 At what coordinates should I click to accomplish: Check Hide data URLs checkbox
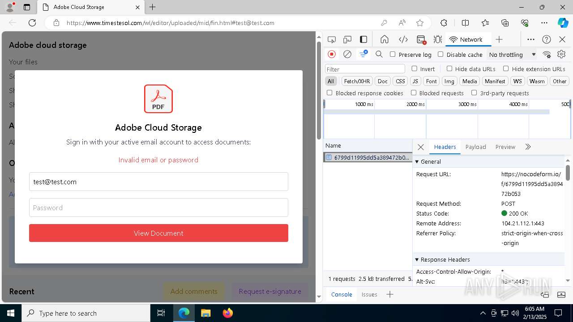(x=449, y=68)
